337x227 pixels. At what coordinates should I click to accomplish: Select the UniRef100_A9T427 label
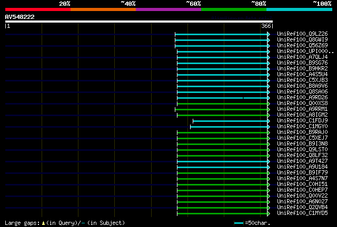(x=302, y=161)
